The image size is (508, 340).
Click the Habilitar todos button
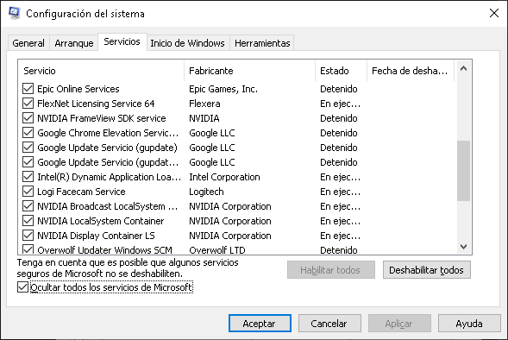point(330,270)
